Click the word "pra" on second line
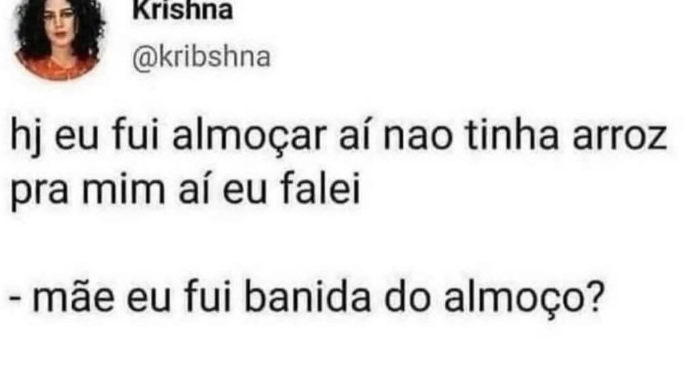Screen dimensions: 698x367 point(39,192)
